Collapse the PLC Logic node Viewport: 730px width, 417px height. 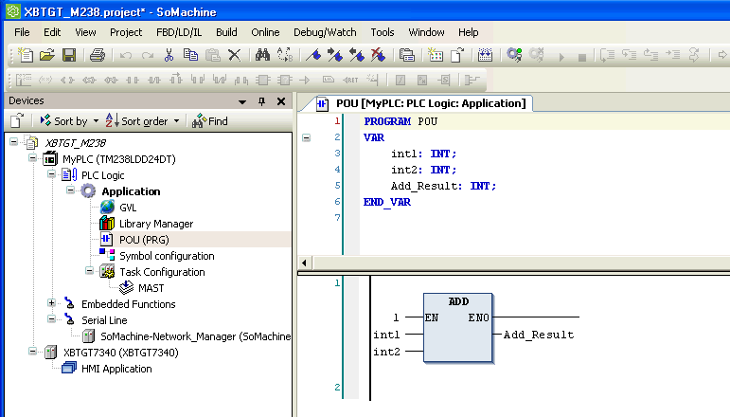pyautogui.click(x=52, y=174)
